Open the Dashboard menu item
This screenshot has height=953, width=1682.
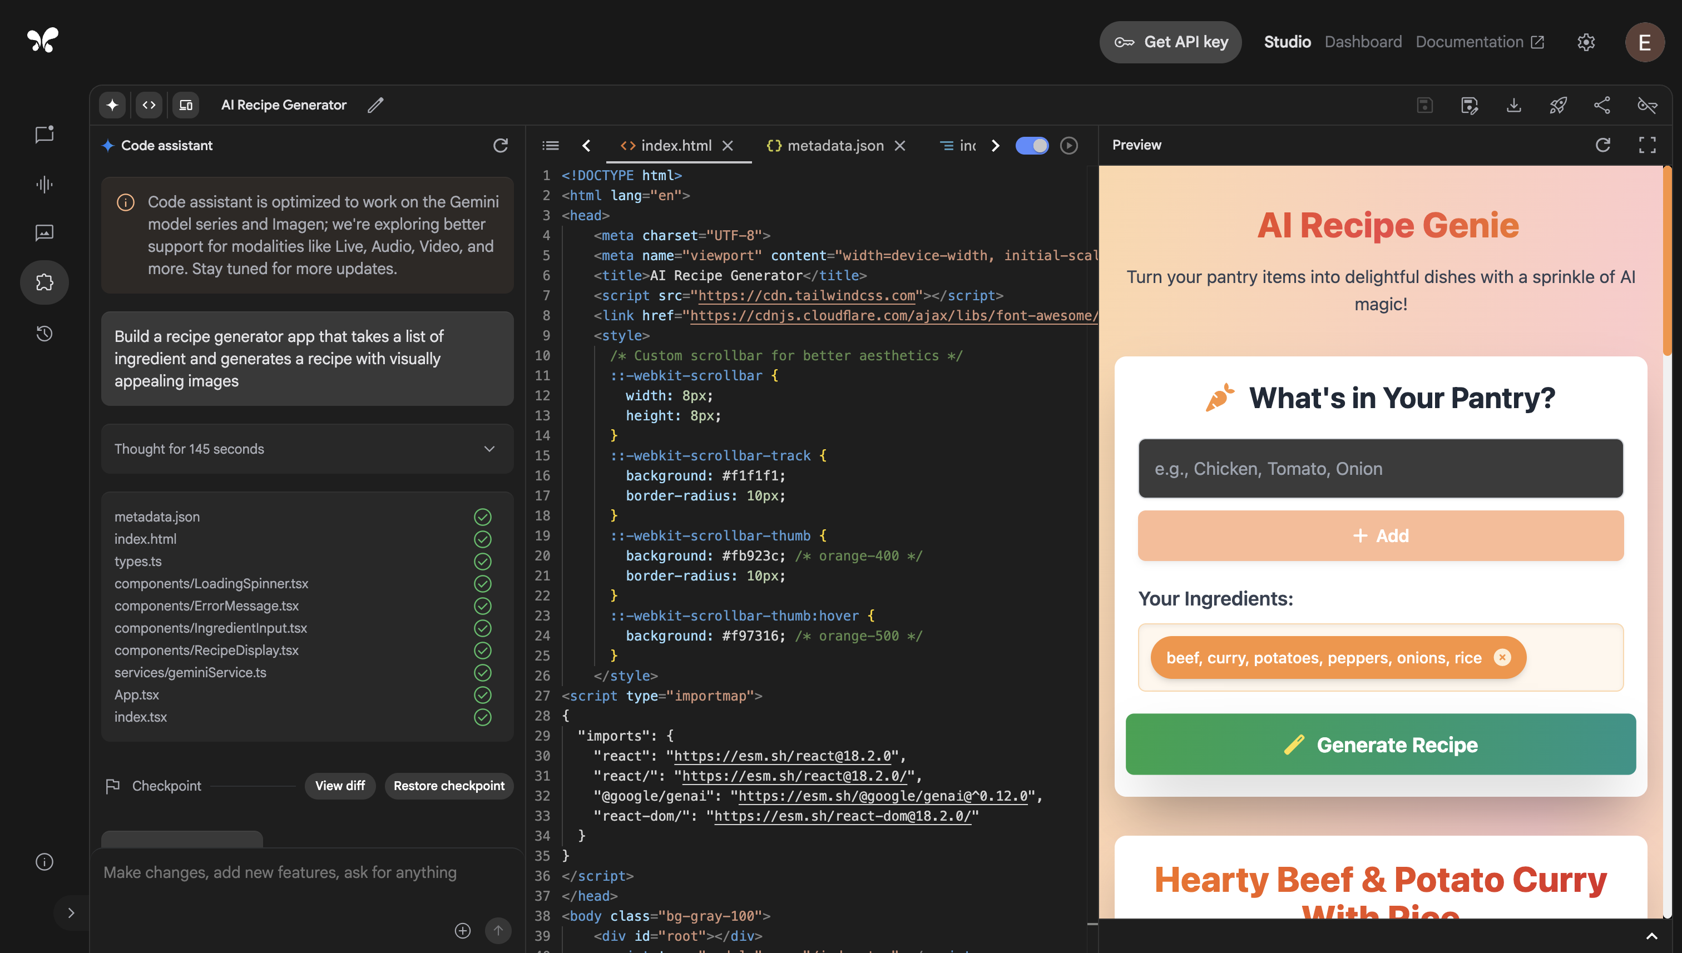pyautogui.click(x=1363, y=42)
